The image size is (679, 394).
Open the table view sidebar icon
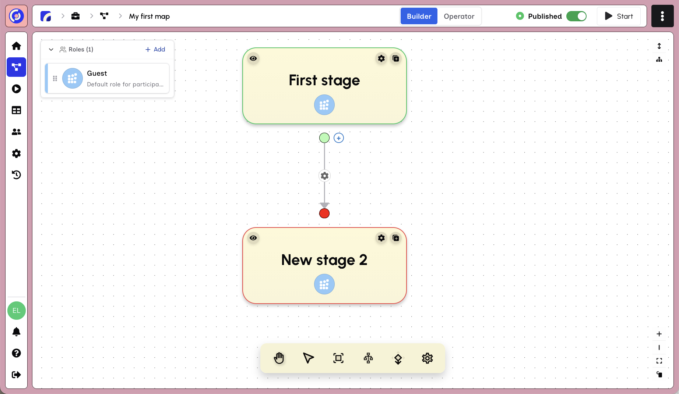click(x=16, y=110)
